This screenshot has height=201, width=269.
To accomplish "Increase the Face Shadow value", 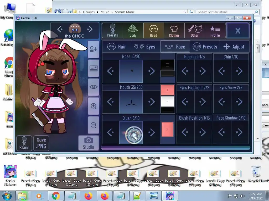I will click(x=240, y=132).
